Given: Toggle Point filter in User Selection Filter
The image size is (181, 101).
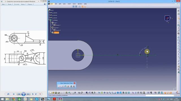Looking at the screenshot, I should click(60, 86).
